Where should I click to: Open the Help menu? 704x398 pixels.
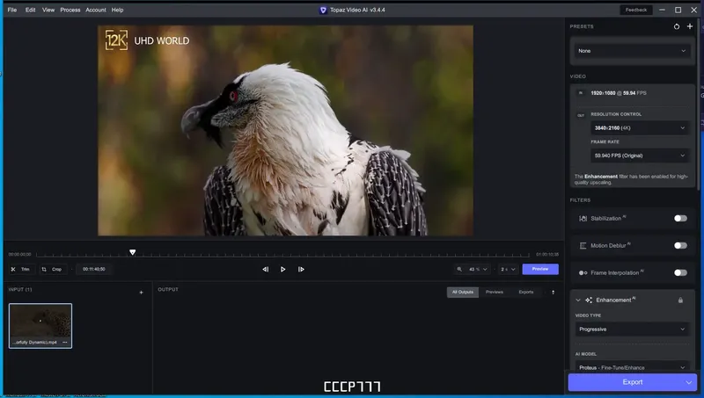(117, 10)
